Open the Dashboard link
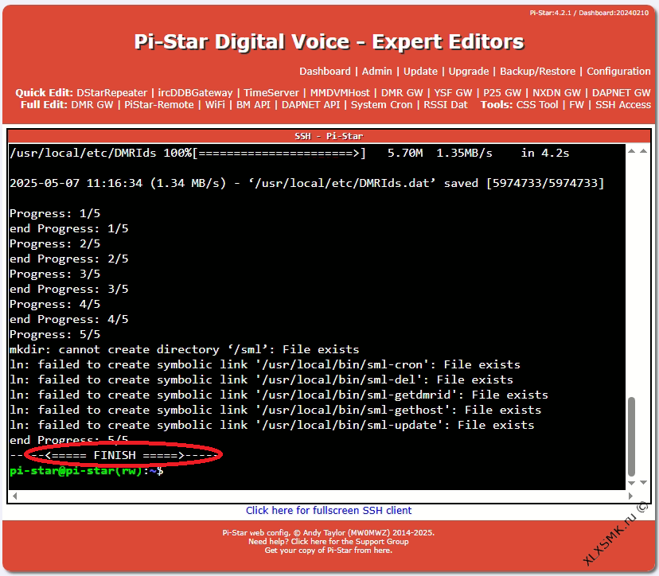The height and width of the screenshot is (576, 659). point(325,72)
